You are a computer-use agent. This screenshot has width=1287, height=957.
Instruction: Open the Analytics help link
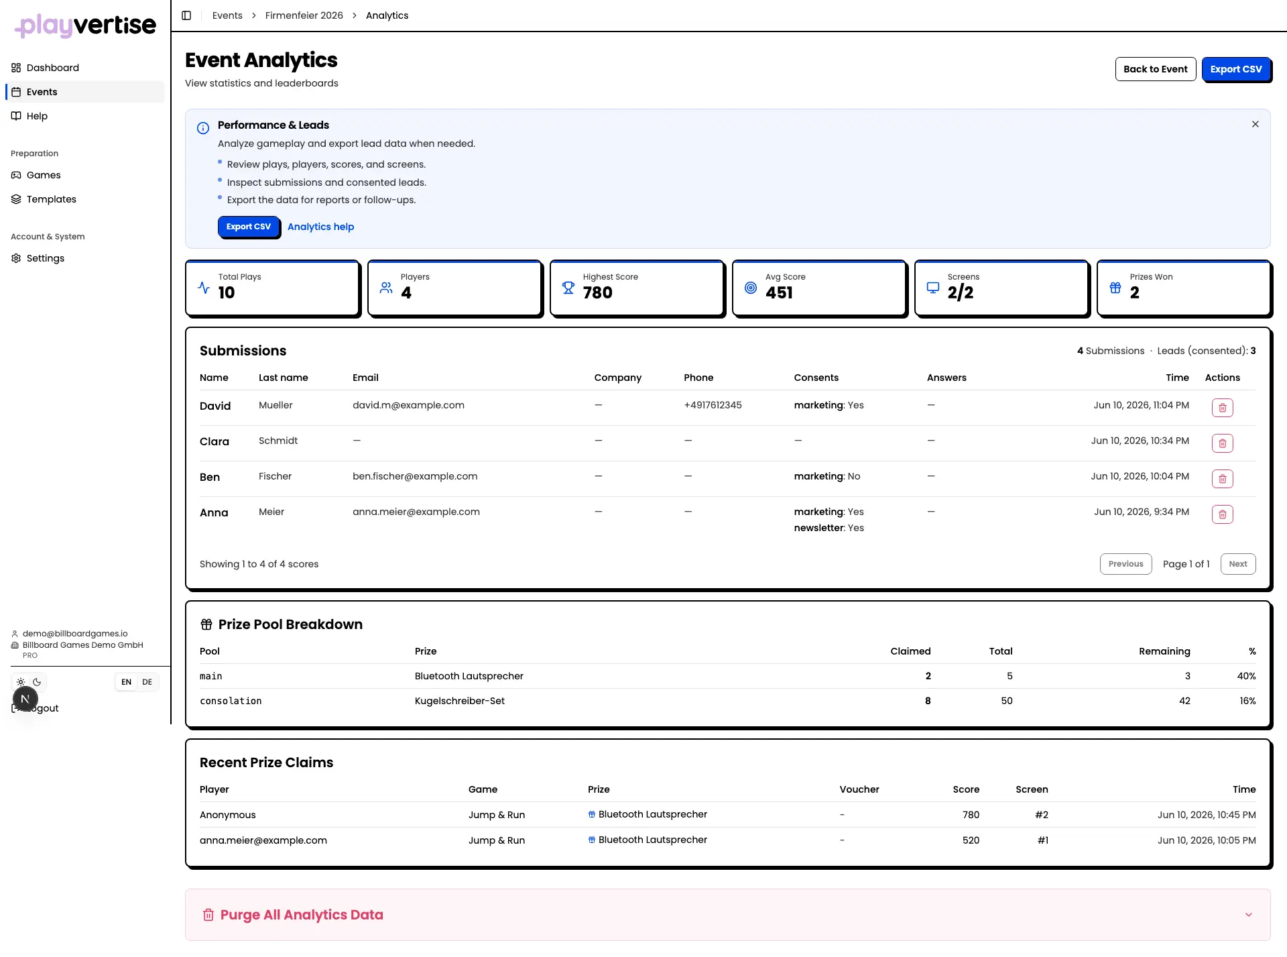click(x=320, y=227)
